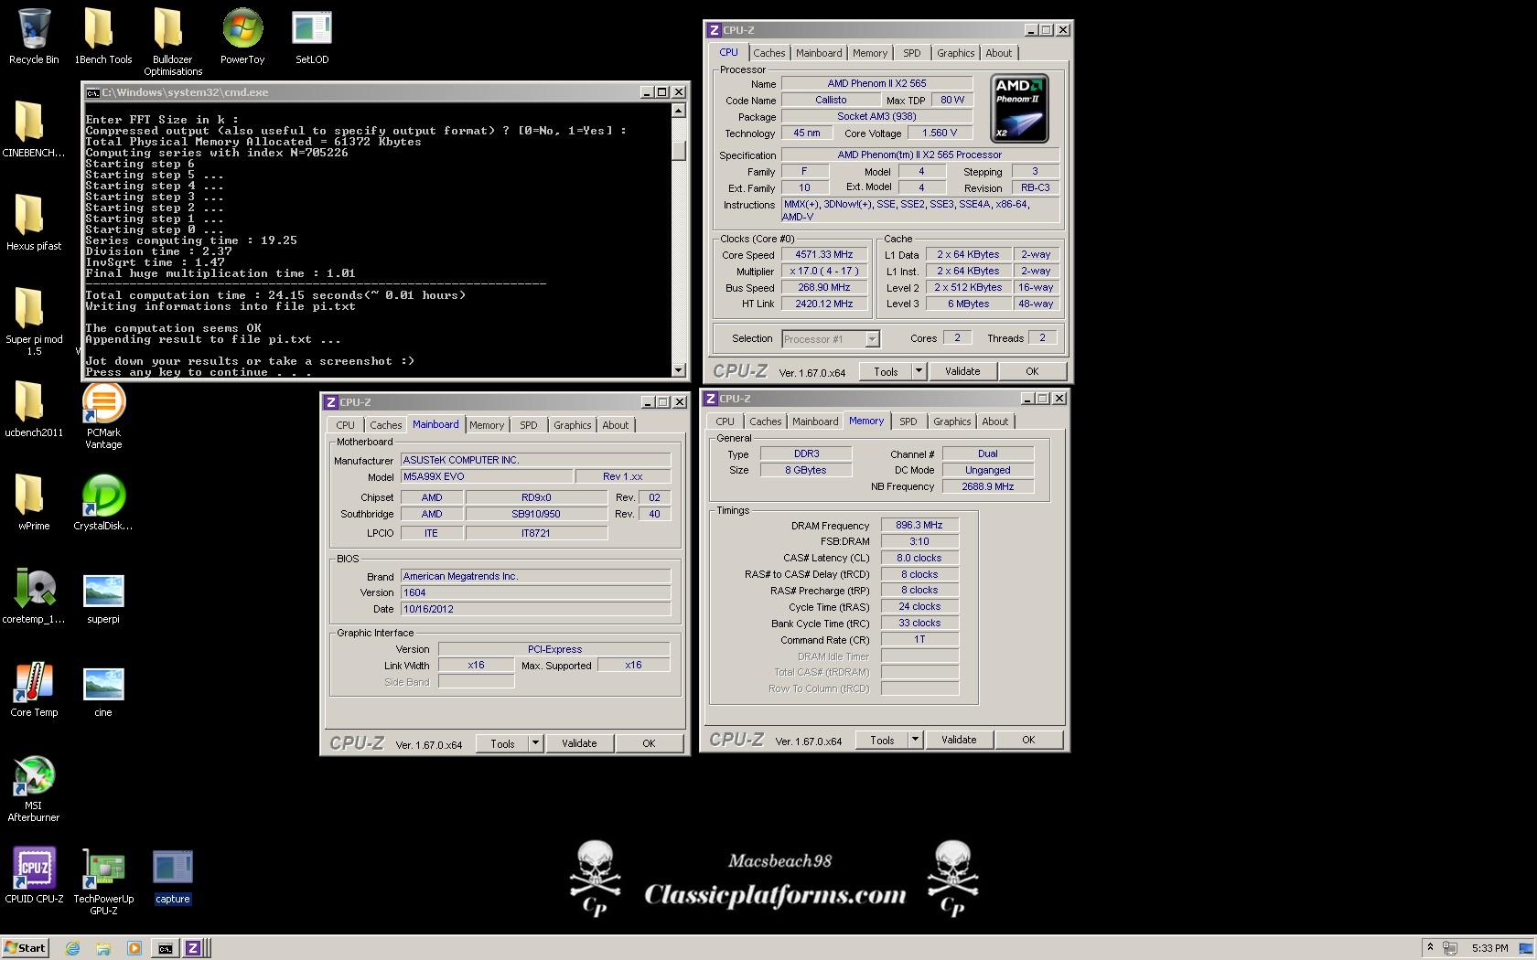This screenshot has height=960, width=1537.
Task: Click NB Frequency 2688.9 MHz value
Action: 988,486
